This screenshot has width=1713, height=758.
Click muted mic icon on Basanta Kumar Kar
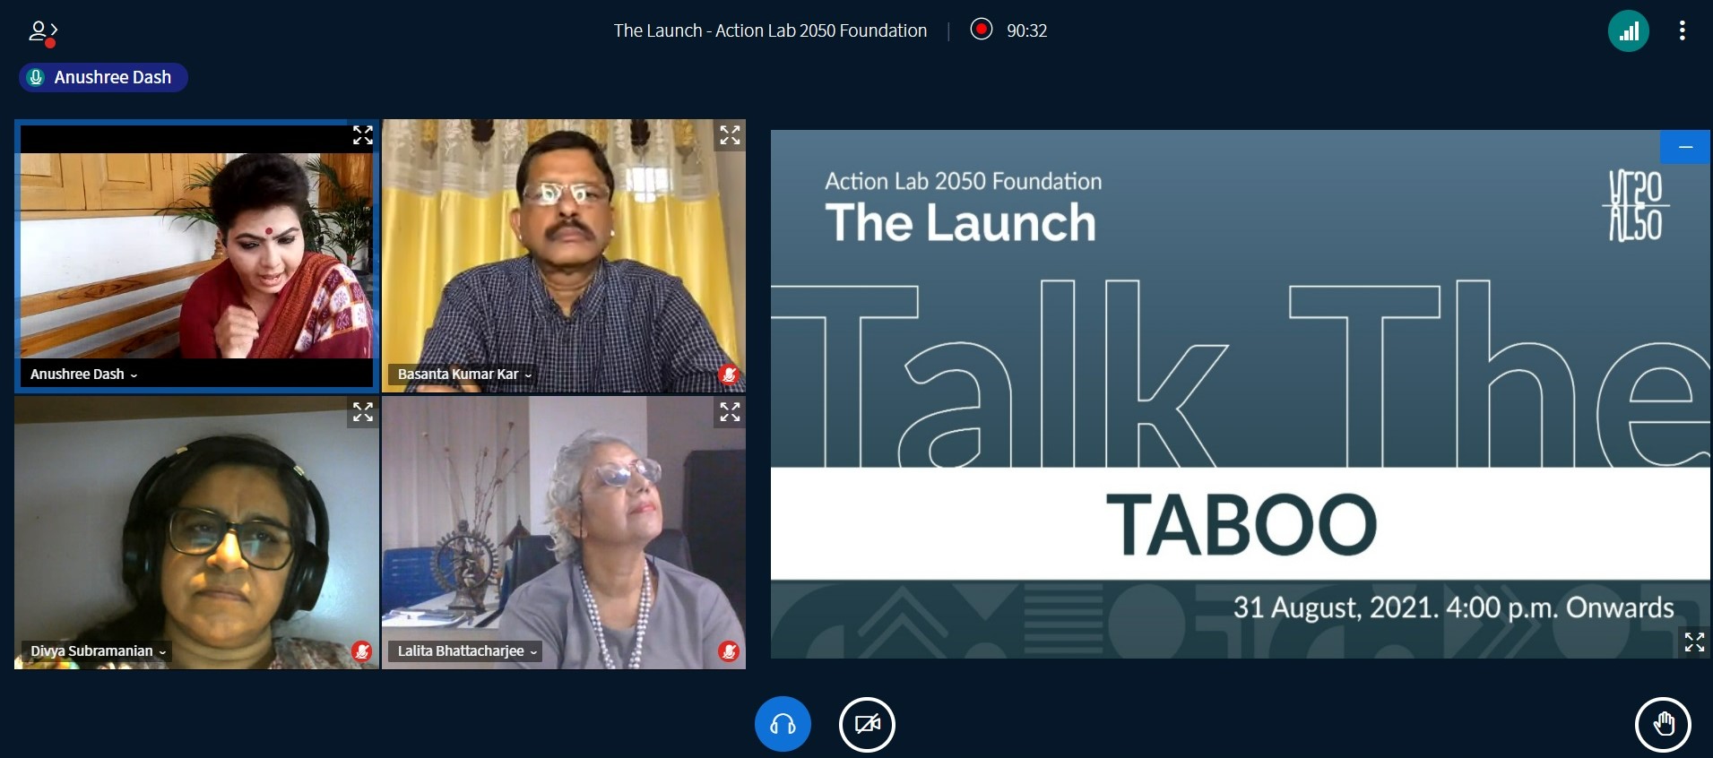coord(729,375)
